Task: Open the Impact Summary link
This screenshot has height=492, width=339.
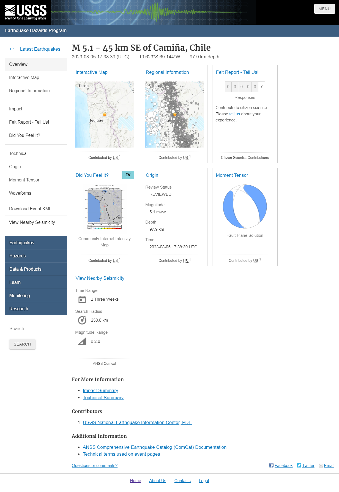Action: click(x=100, y=390)
